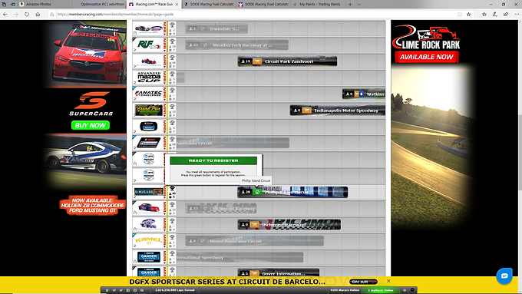Screen dimensions: 522x294
Task: Open the WeatherTech Raceway session bar
Action: coord(236,45)
